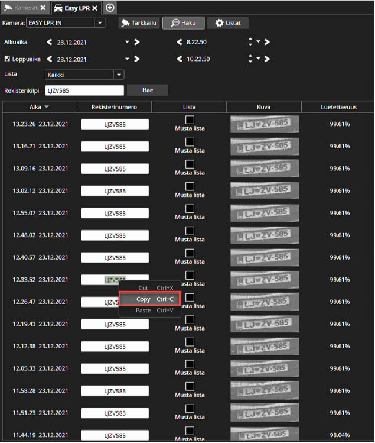Click the Haku search button
The height and width of the screenshot is (443, 375).
click(x=184, y=23)
